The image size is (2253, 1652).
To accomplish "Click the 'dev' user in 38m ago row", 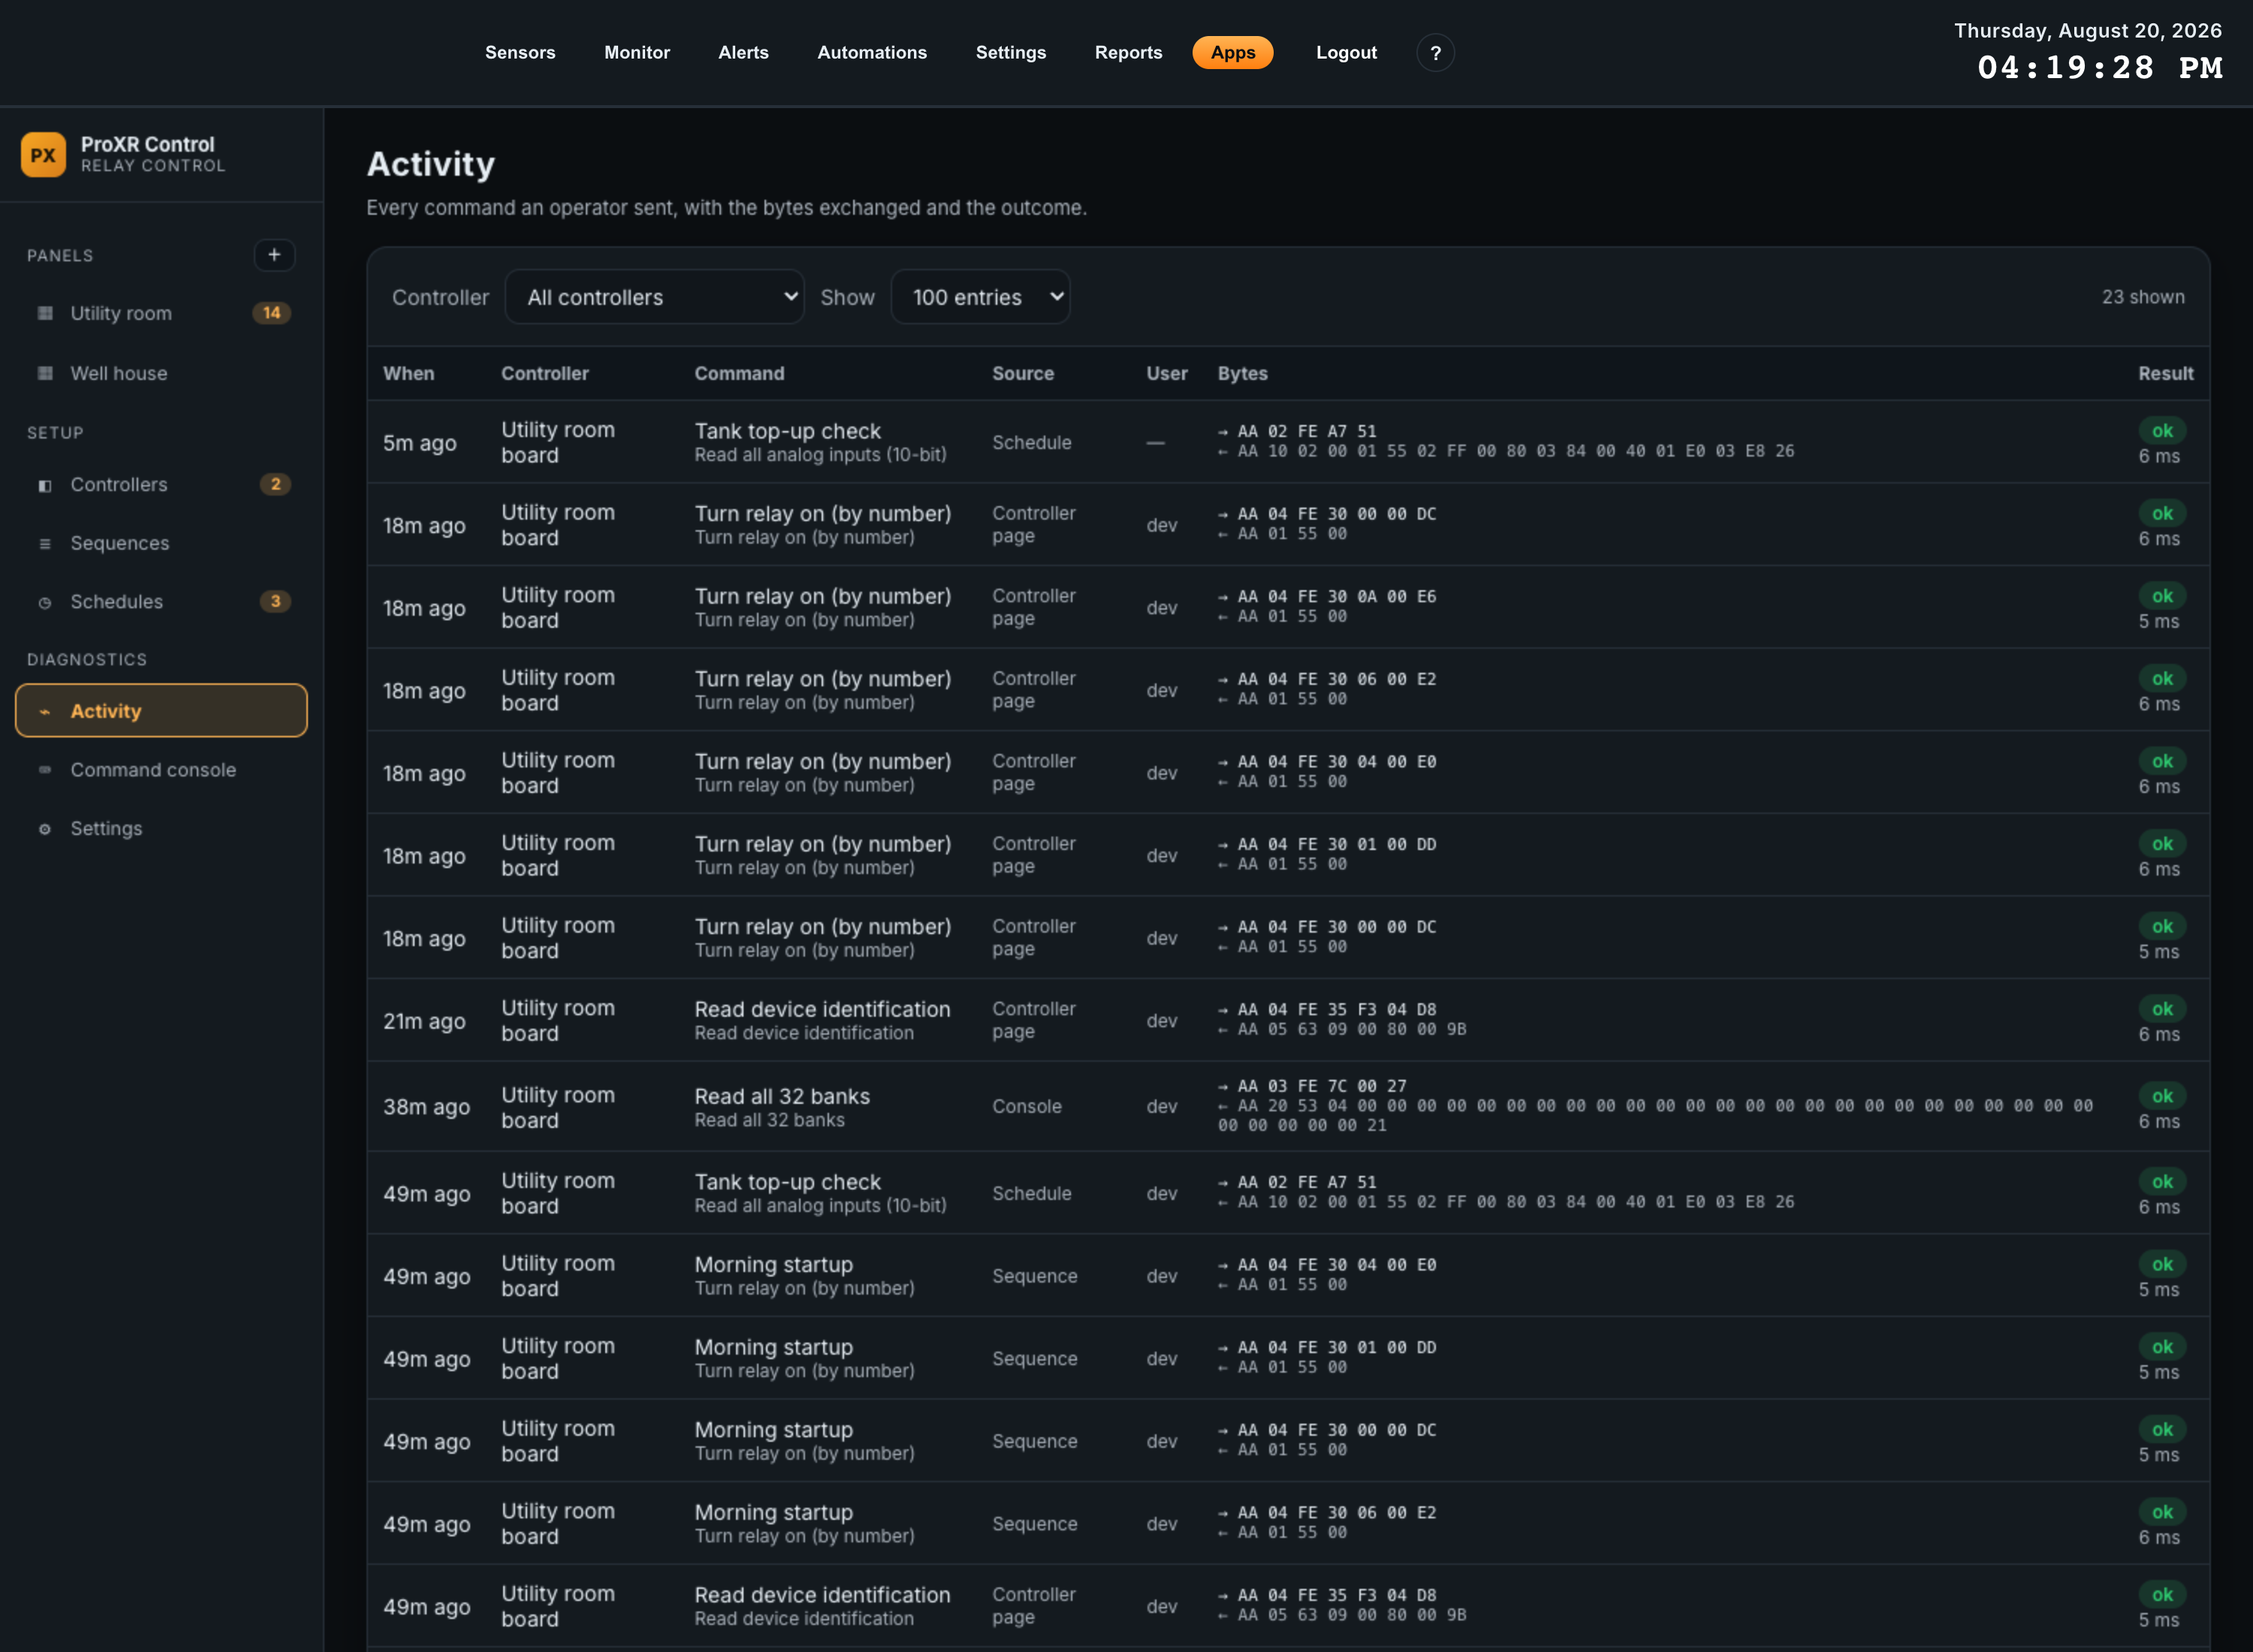I will (x=1162, y=1107).
